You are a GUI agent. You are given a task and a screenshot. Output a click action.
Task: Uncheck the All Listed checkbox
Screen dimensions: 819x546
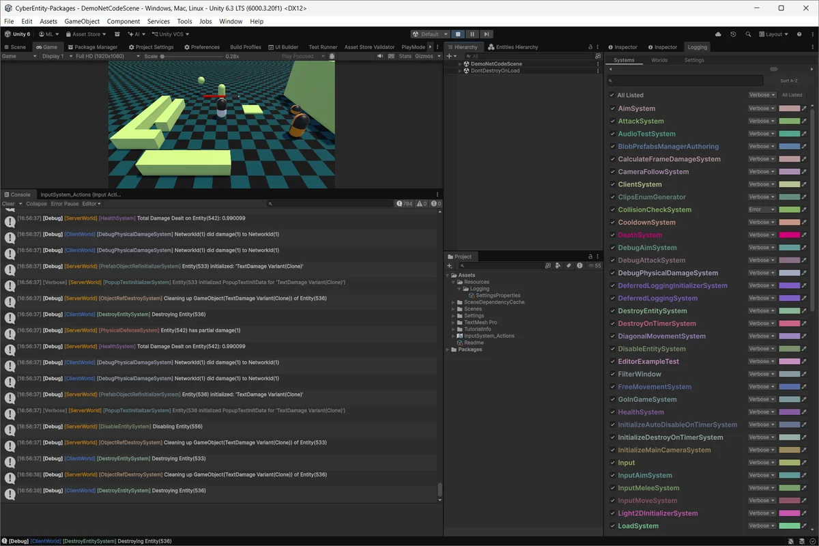[x=612, y=96]
